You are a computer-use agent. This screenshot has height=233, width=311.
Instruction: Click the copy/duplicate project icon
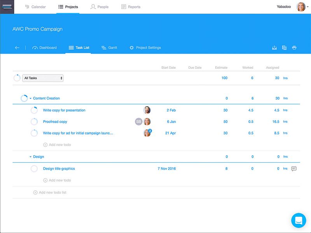284,47
